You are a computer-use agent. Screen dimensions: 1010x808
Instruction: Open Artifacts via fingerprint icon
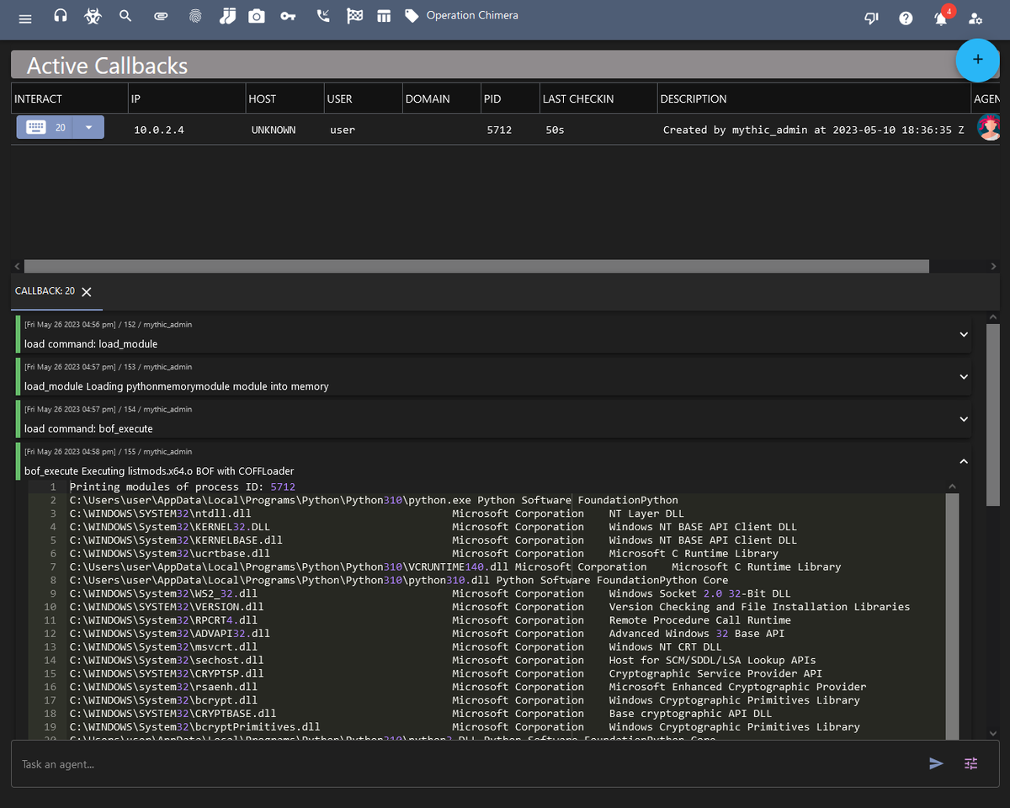[195, 16]
